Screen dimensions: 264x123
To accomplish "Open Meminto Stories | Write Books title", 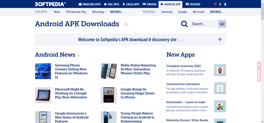I will click(x=187, y=120).
